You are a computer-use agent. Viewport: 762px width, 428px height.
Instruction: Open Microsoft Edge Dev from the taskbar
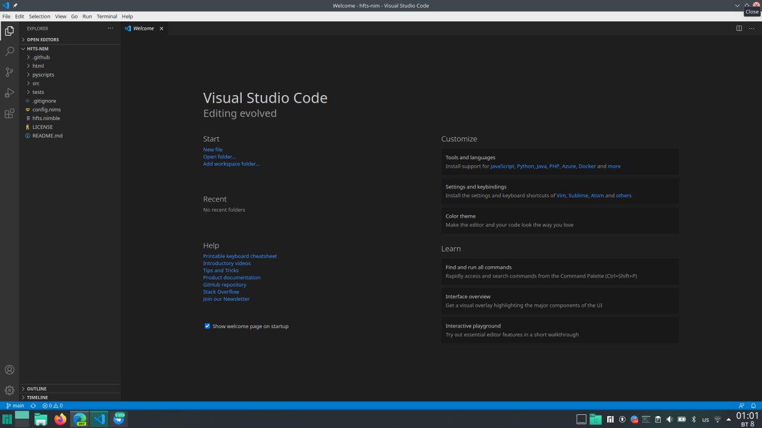coord(80,419)
